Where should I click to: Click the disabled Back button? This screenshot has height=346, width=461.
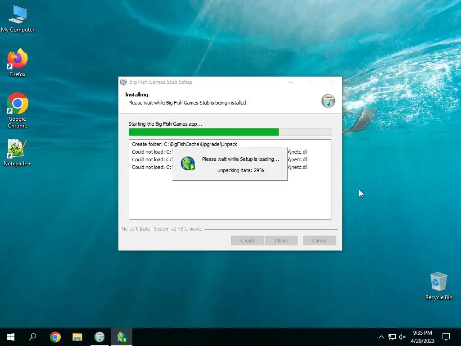247,241
